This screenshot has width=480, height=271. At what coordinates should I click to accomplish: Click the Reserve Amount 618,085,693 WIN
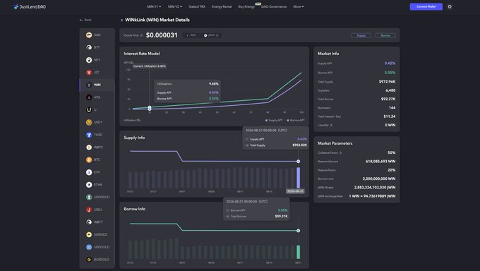coord(380,162)
